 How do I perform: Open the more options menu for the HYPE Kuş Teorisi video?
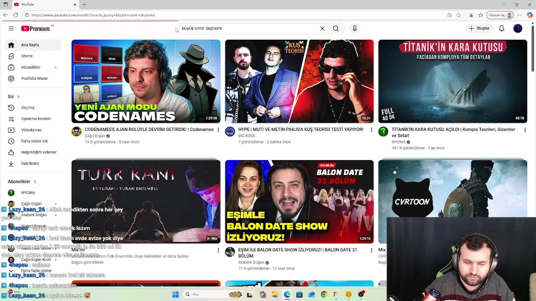pos(371,130)
